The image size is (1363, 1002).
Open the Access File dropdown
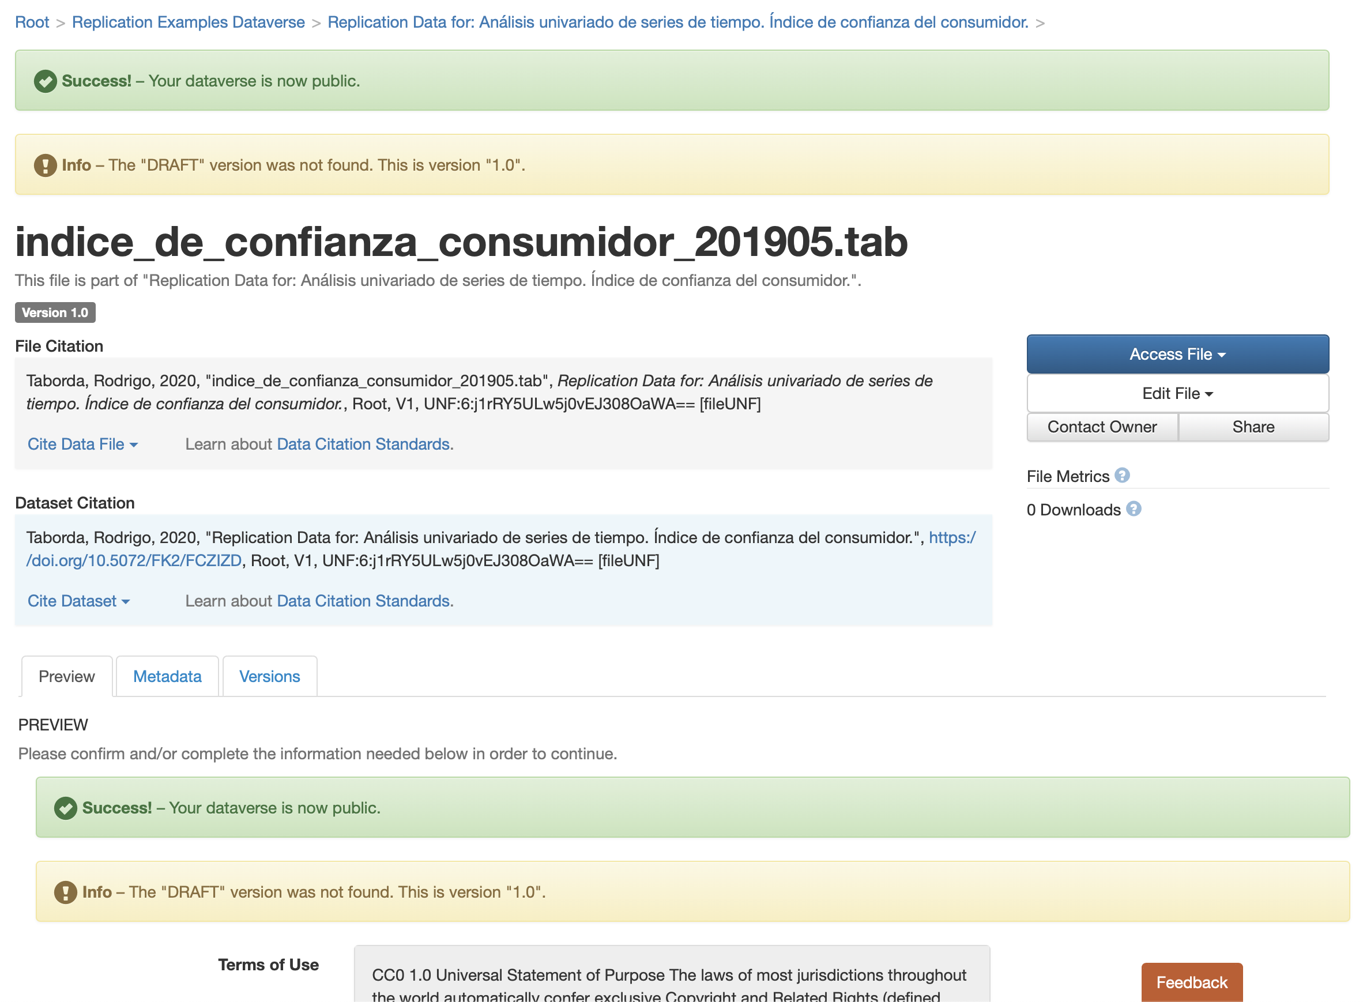point(1176,353)
